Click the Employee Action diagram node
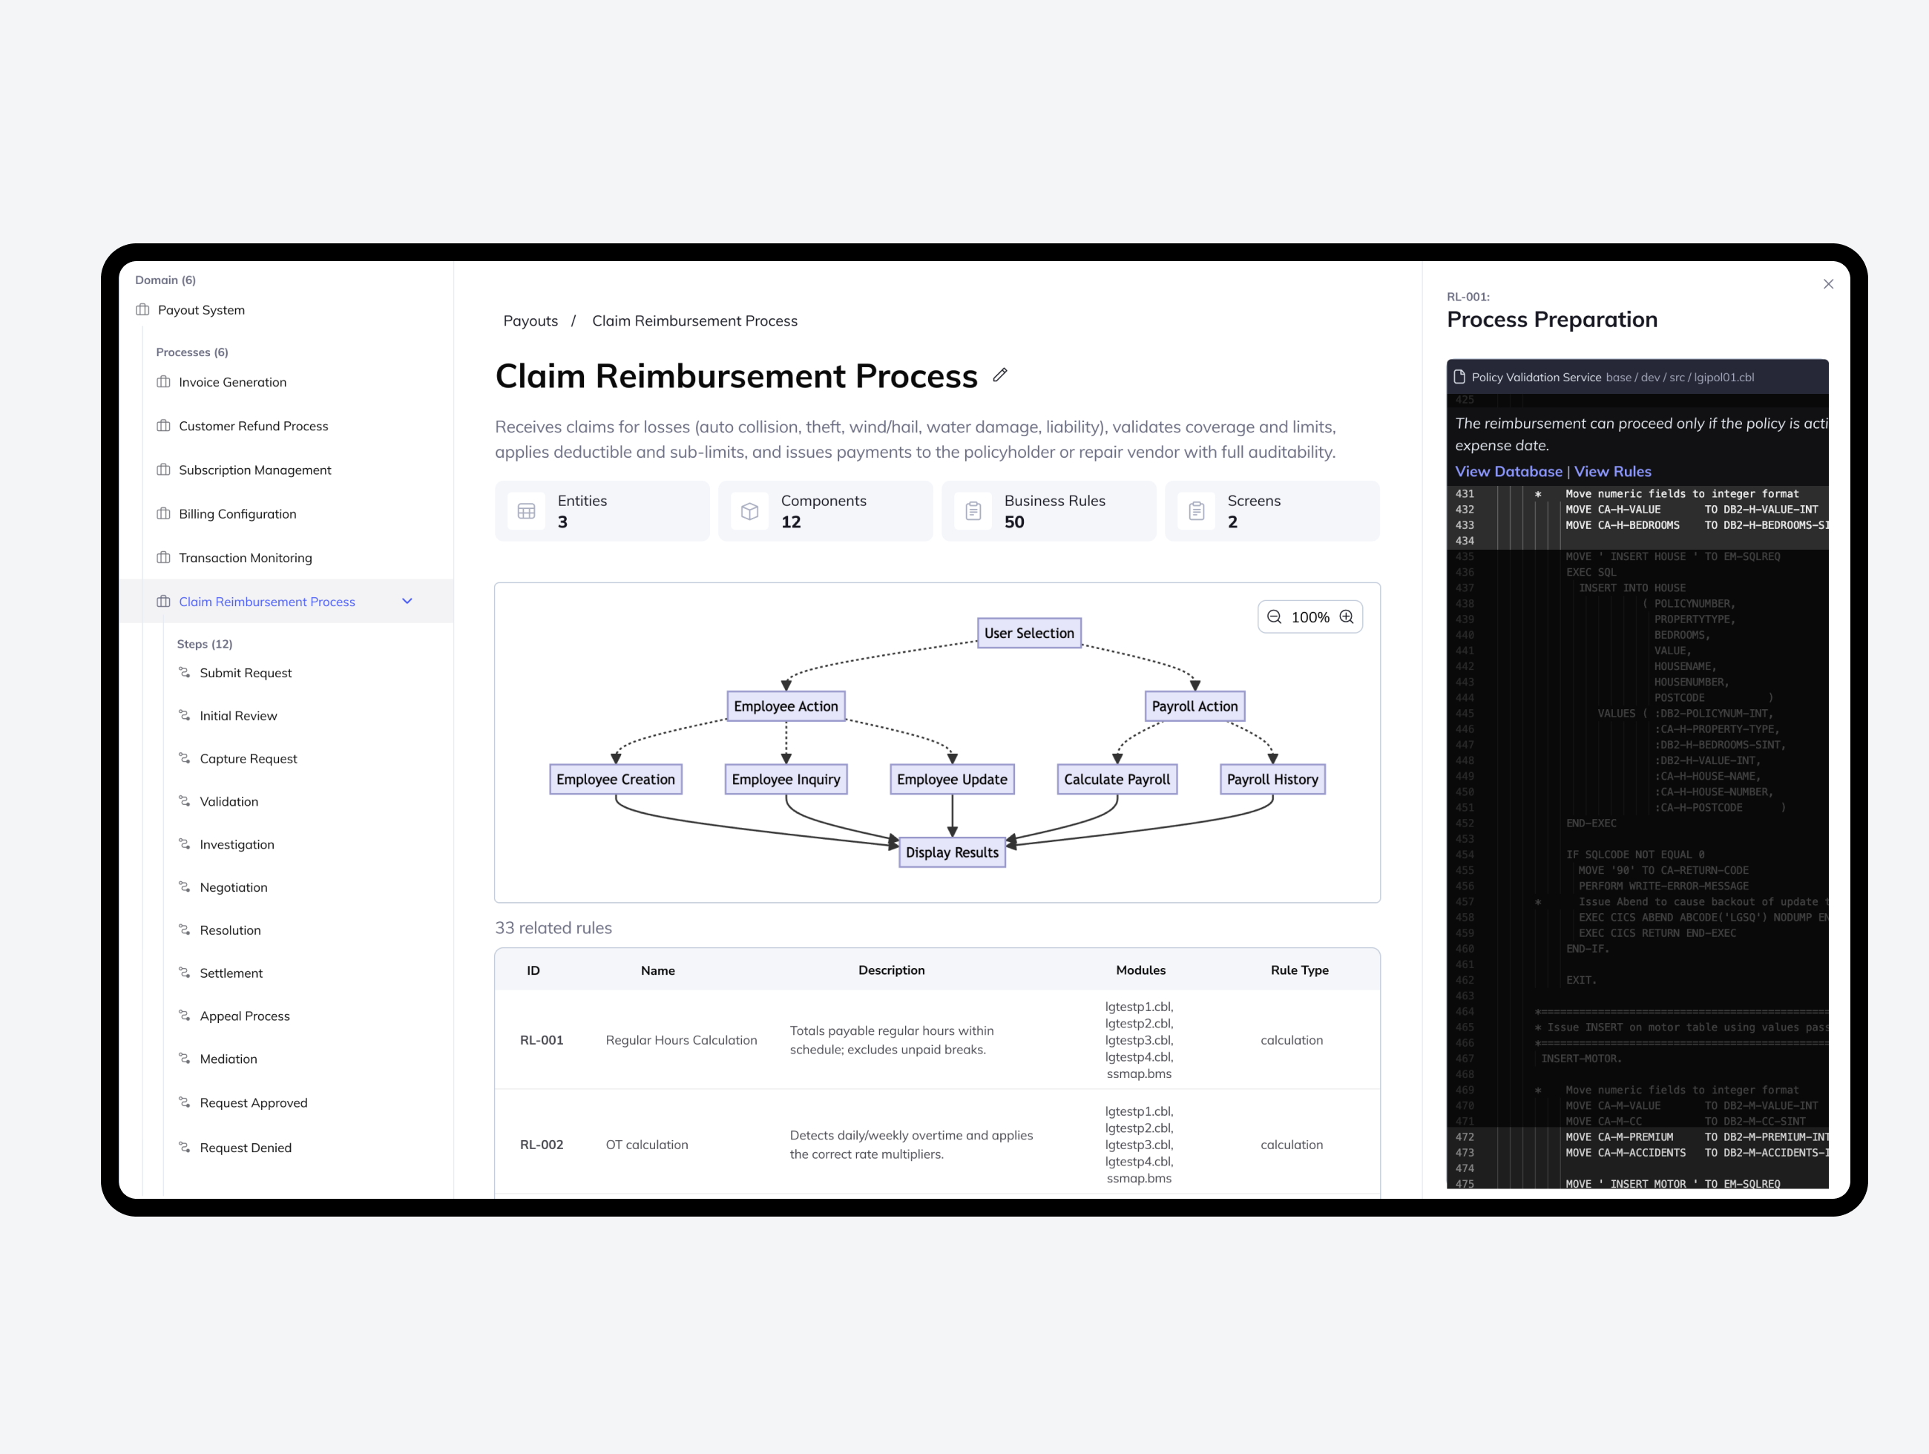The height and width of the screenshot is (1454, 1929). [x=785, y=706]
